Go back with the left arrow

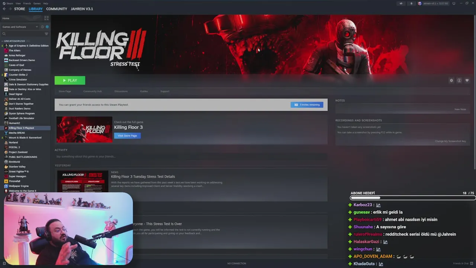tap(4, 9)
